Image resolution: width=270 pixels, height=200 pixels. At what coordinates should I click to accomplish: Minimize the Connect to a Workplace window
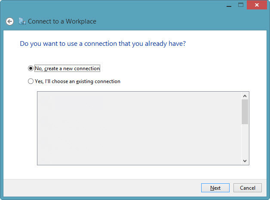(x=229, y=5)
